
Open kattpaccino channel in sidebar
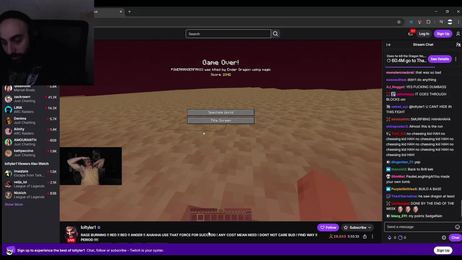[30, 153]
